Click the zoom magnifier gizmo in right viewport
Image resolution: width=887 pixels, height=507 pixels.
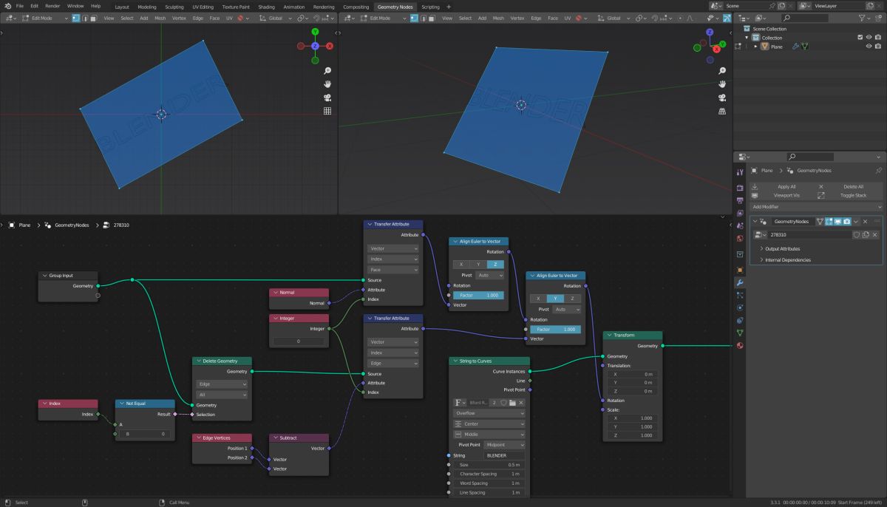tap(722, 70)
